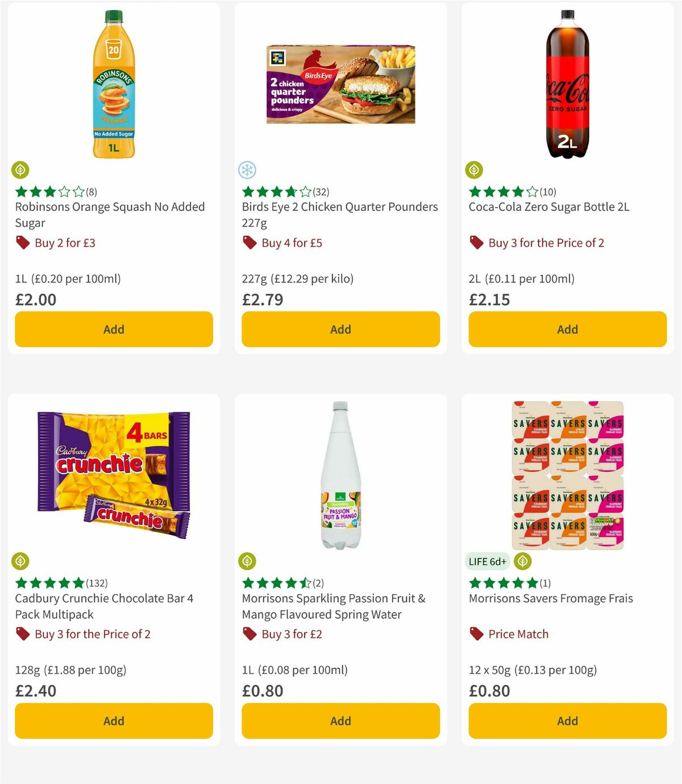Click the LIFE 6d+ badge on Fromage Frais card
Viewport: 682px width, 784px height.
[x=488, y=561]
